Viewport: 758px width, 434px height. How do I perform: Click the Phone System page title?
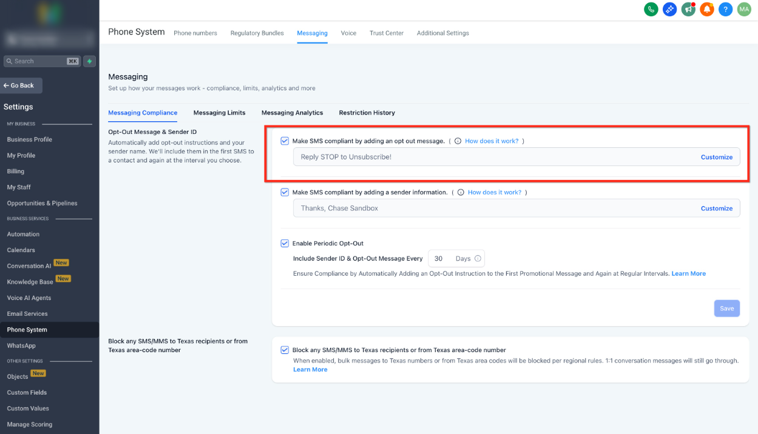tap(137, 32)
